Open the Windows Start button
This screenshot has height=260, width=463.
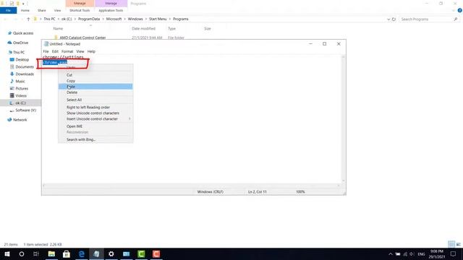(x=7, y=253)
